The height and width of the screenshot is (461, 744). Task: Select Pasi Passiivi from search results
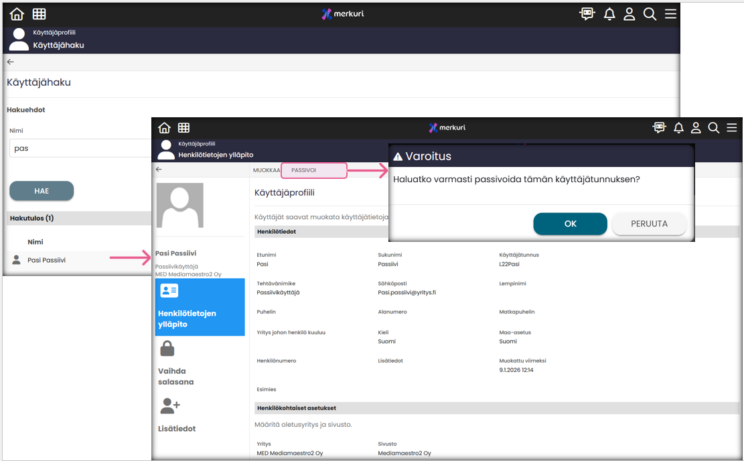pos(46,260)
